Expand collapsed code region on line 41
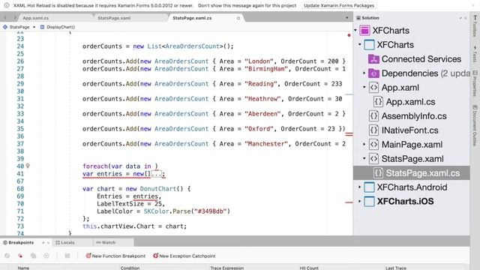The width and height of the screenshot is (480, 270). 157,174
